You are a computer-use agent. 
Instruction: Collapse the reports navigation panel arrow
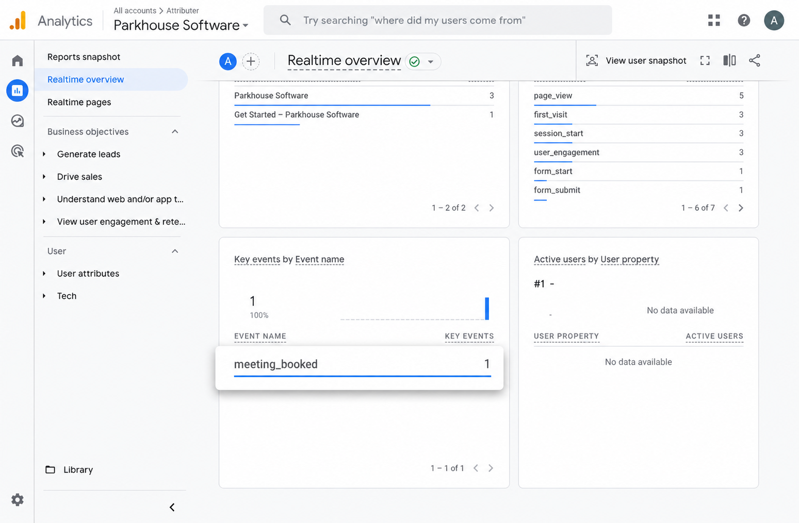pyautogui.click(x=172, y=508)
